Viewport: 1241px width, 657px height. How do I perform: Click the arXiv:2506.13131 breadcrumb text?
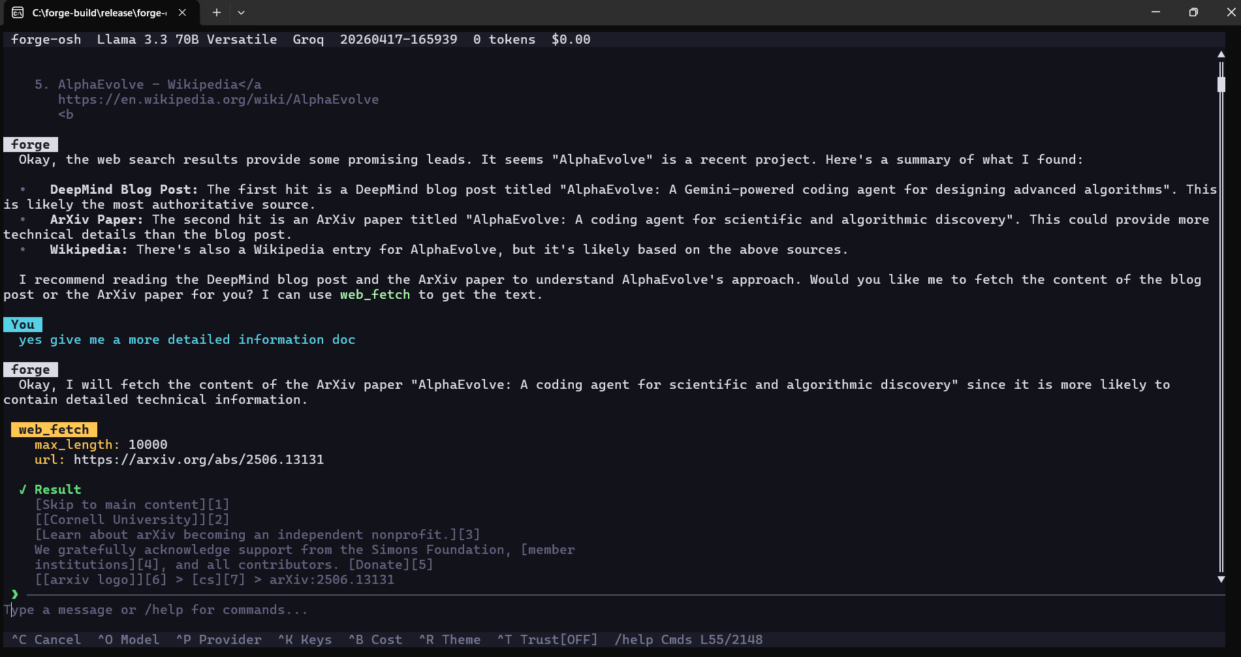tap(332, 580)
